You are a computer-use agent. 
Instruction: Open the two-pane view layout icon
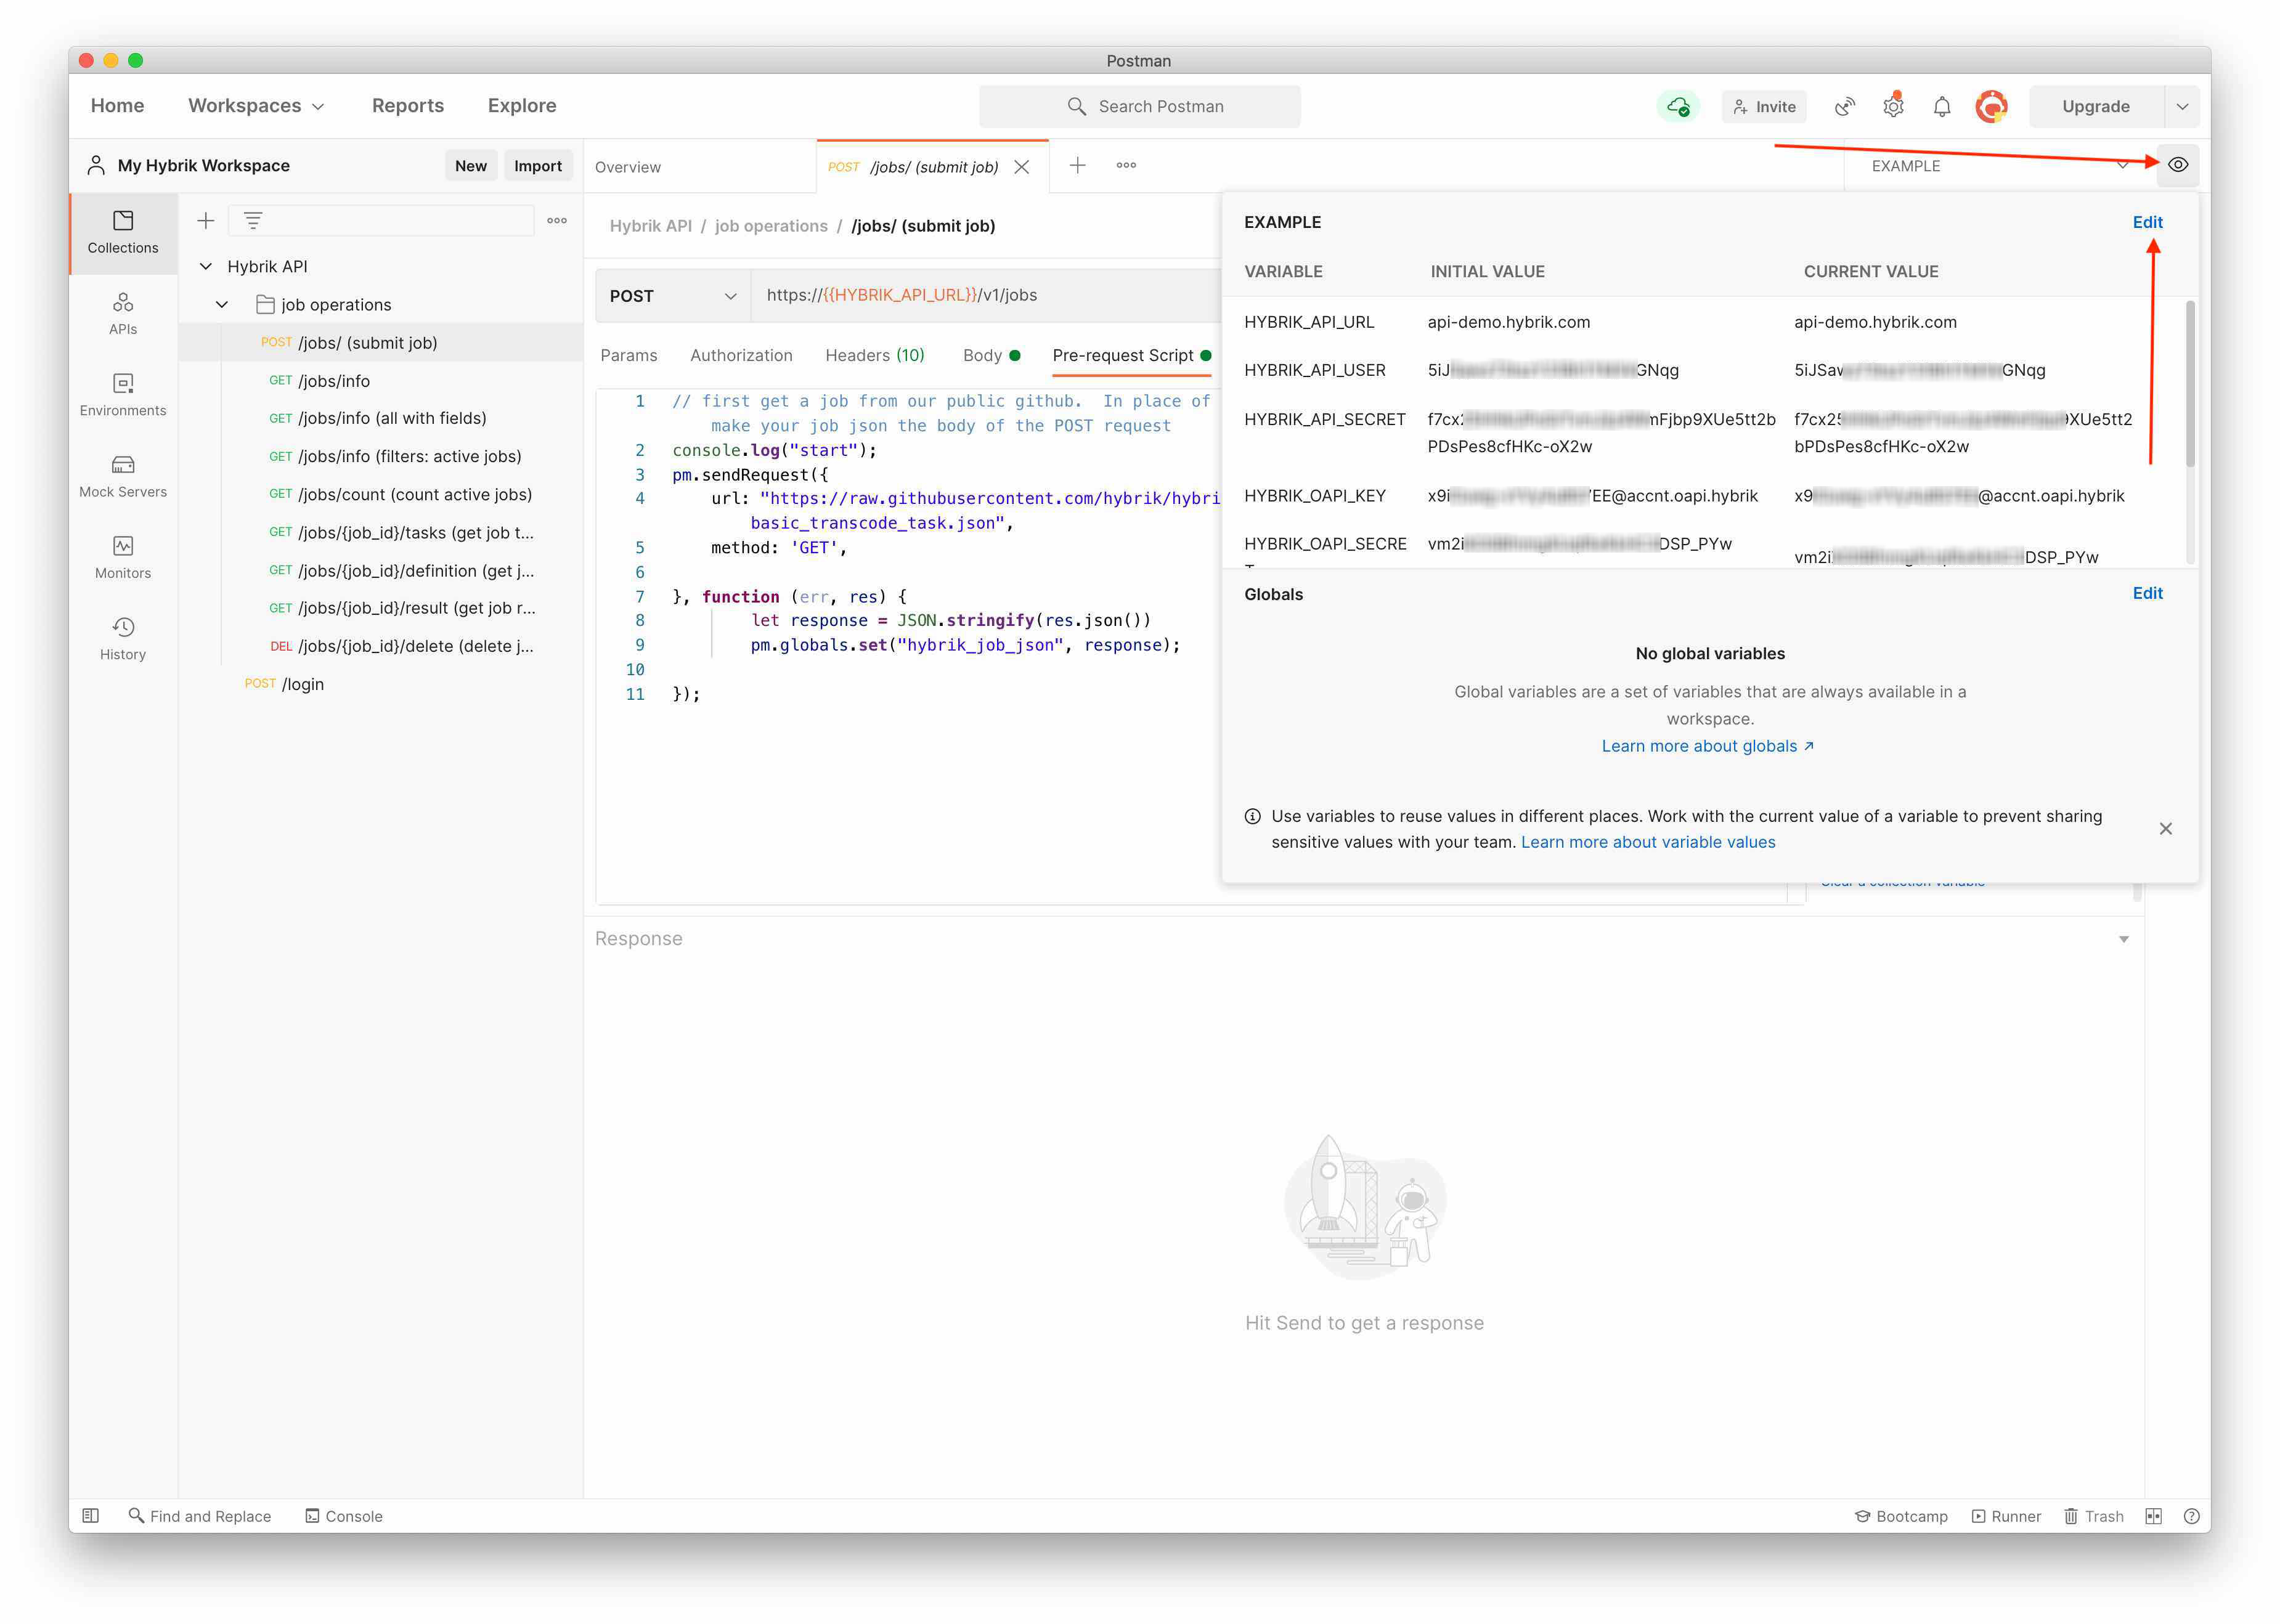coord(2153,1516)
